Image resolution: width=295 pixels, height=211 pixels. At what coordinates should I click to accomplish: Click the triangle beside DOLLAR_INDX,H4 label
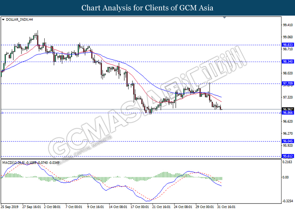click(4, 19)
